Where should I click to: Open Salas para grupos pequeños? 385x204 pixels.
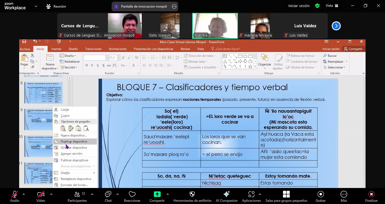click(286, 194)
